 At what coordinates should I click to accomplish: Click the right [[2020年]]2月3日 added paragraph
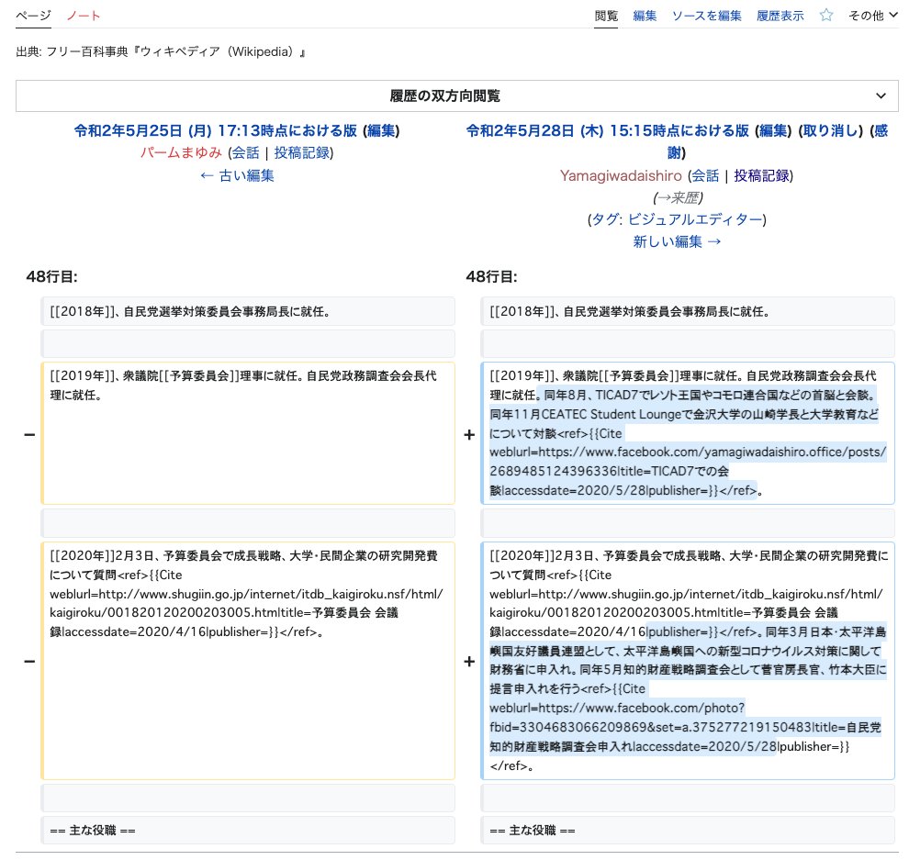point(688,661)
